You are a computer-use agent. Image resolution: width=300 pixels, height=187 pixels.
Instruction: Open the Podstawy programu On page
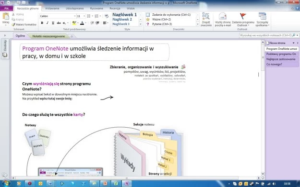click(281, 54)
